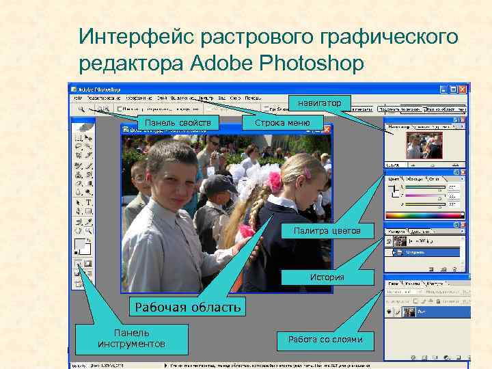Select the Path Selection arrow tool
Screen dimensions: 492x369
click(79, 203)
